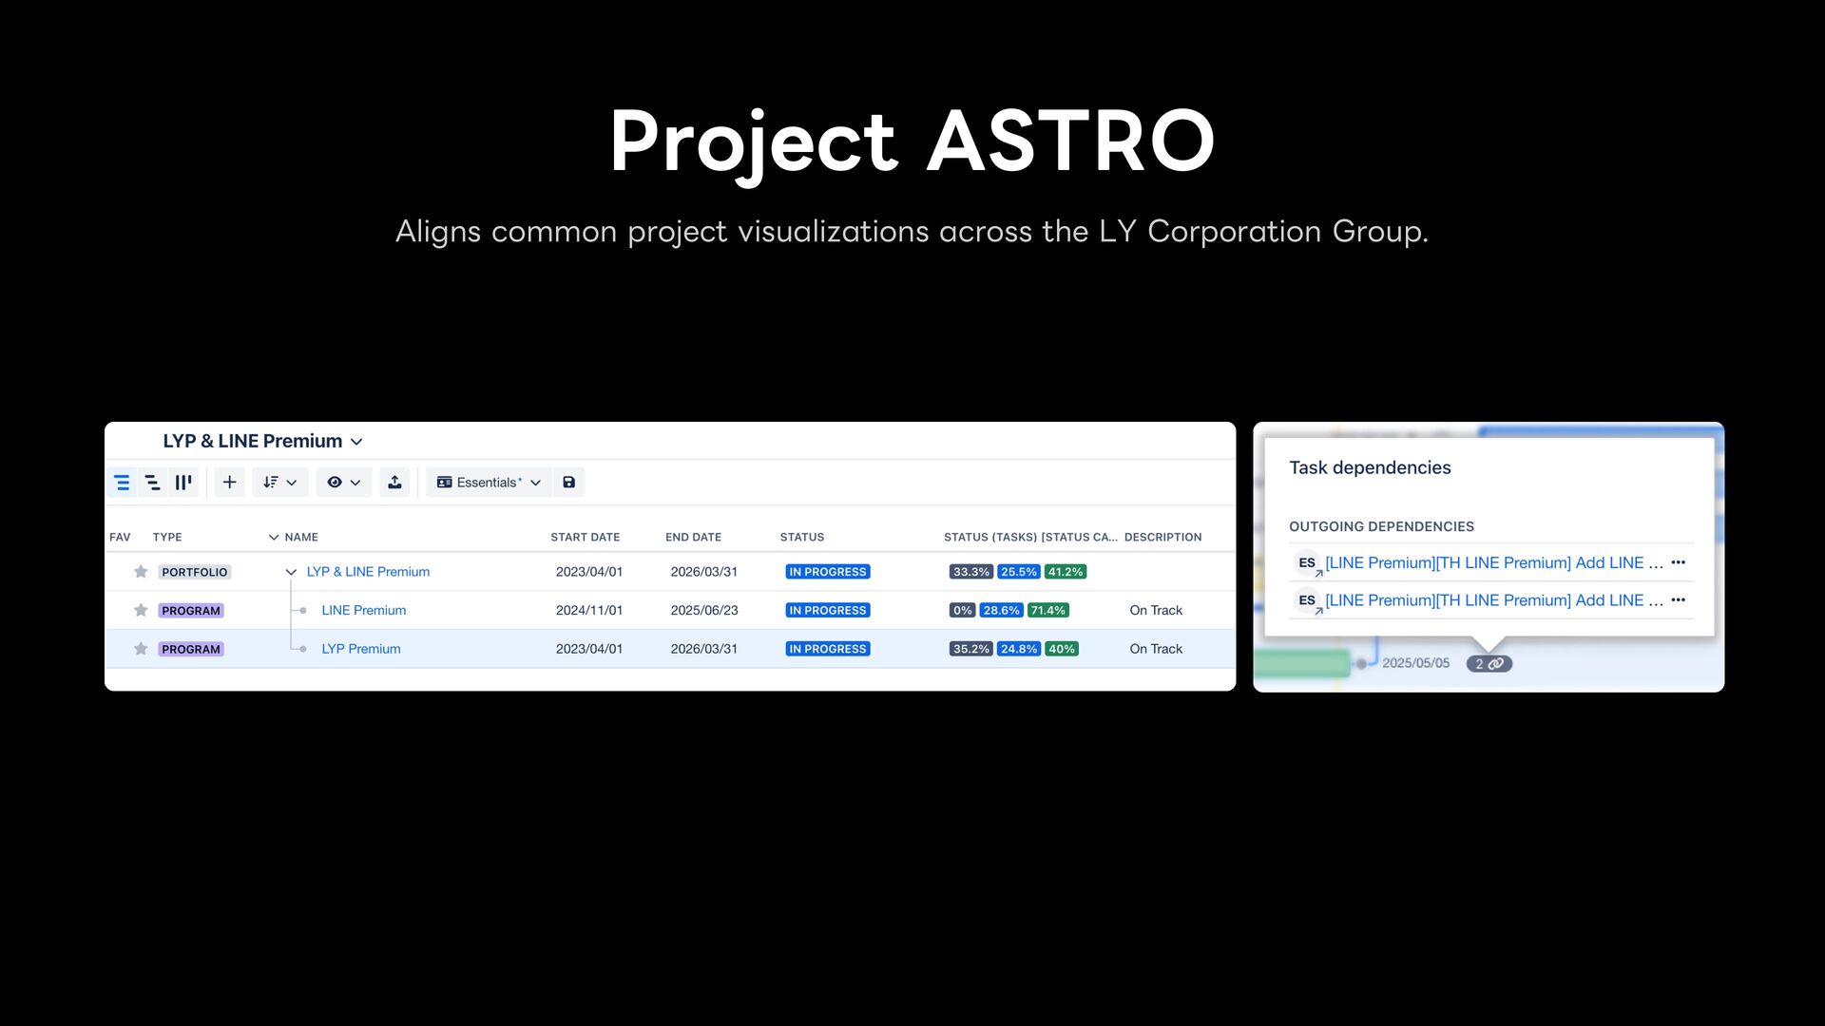Collapse all via NAME header chevron
Image resolution: width=1825 pixels, height=1026 pixels.
click(x=274, y=538)
